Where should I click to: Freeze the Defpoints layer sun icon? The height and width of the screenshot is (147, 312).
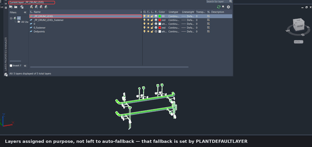[148, 32]
